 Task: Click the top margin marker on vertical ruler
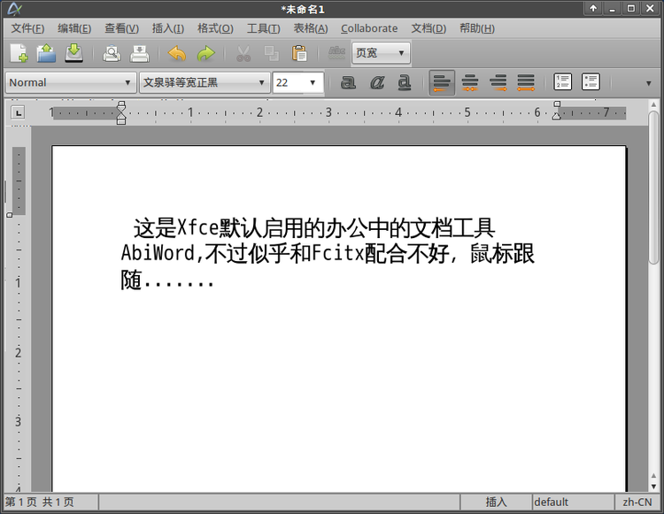point(10,215)
